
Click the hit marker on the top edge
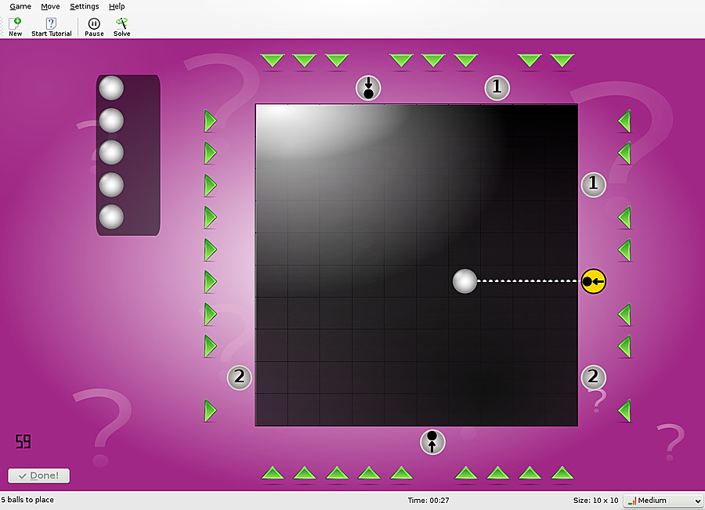[368, 88]
